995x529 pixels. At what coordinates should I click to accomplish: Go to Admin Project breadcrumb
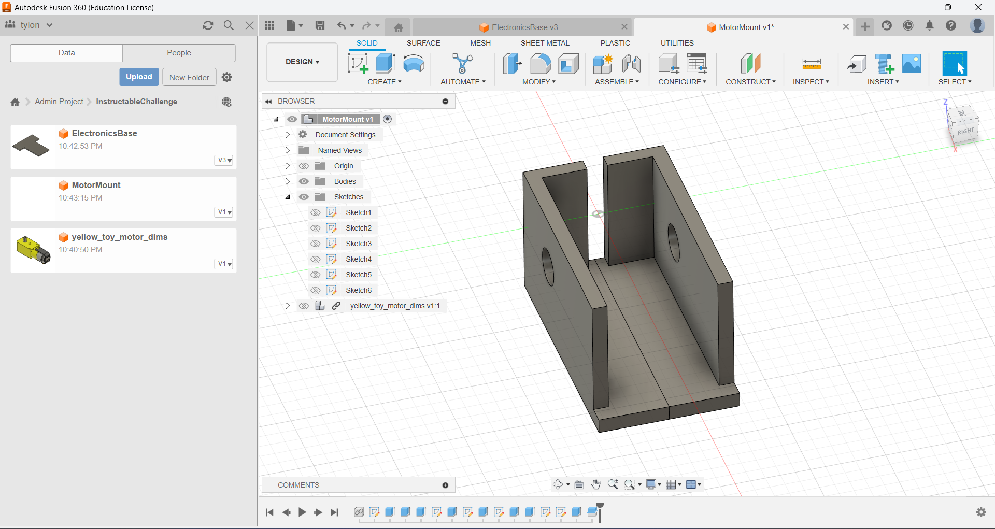[x=59, y=102]
